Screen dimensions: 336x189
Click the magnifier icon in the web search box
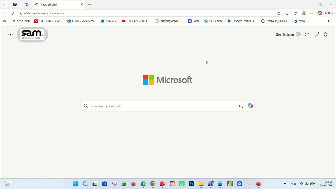coord(86,106)
